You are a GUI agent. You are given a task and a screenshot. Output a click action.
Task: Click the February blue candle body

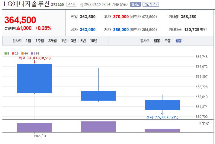[98, 96]
